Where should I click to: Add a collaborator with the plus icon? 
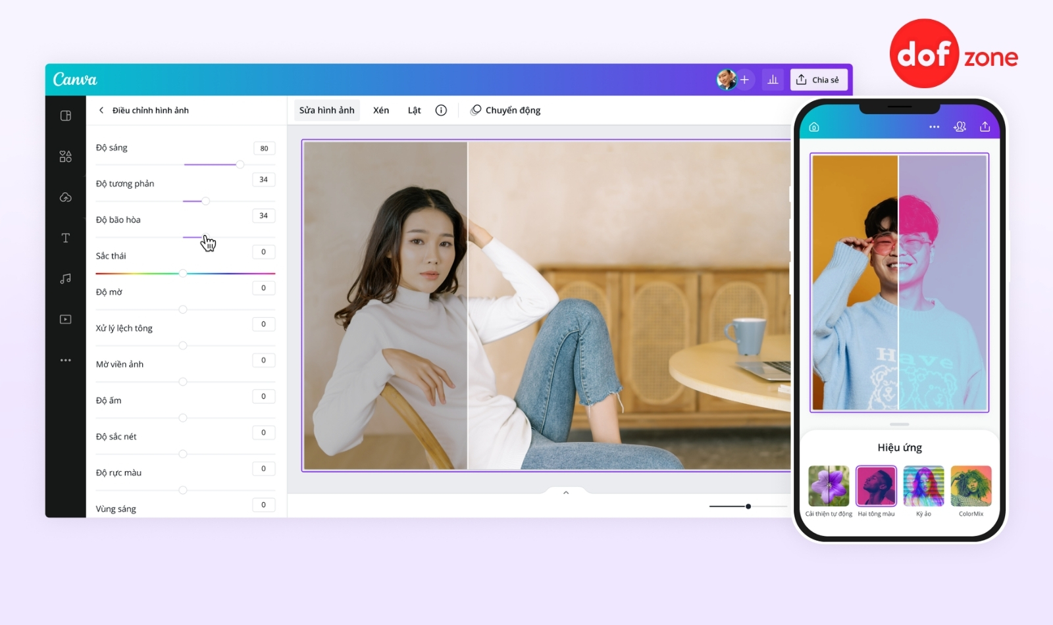pos(744,80)
